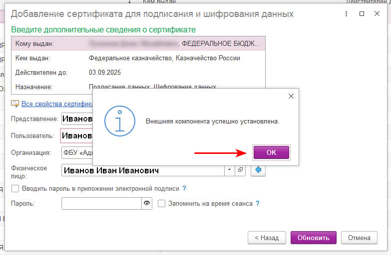
Task: Check Запомнить на время сеанса
Action: [x=161, y=203]
